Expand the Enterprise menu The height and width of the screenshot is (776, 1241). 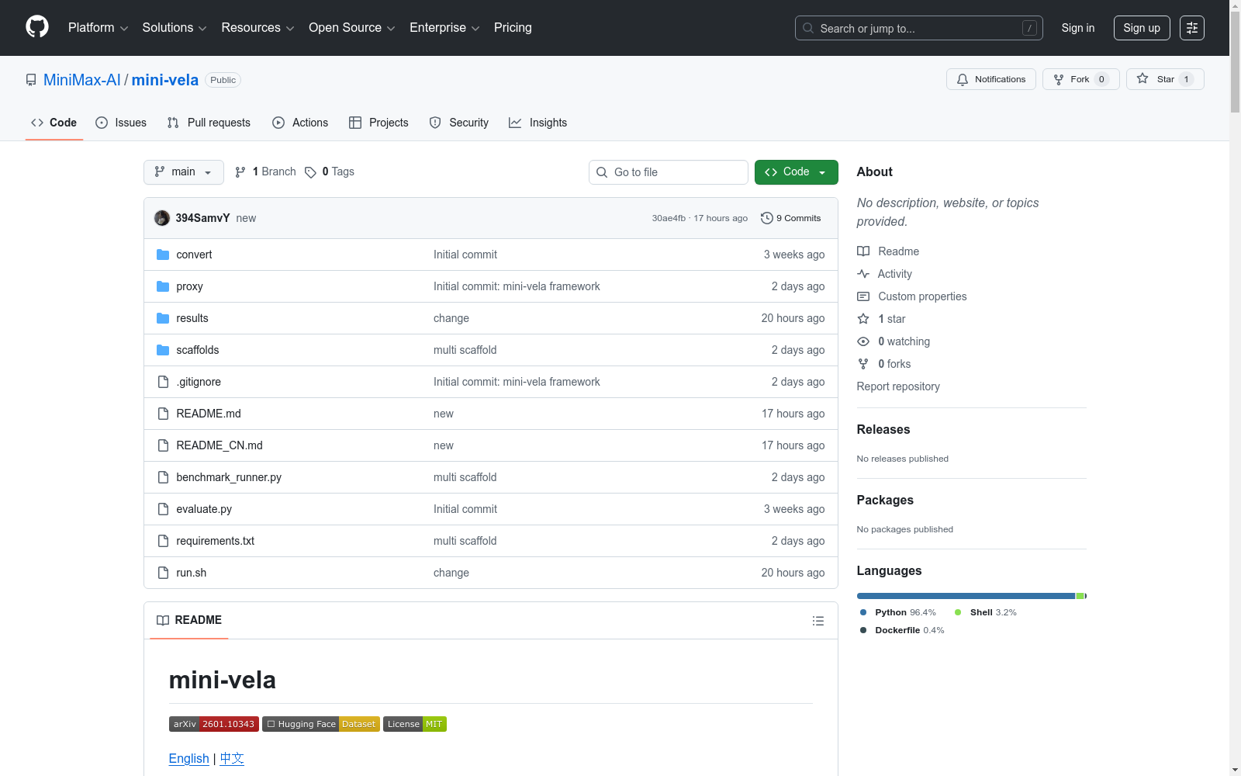tap(444, 28)
